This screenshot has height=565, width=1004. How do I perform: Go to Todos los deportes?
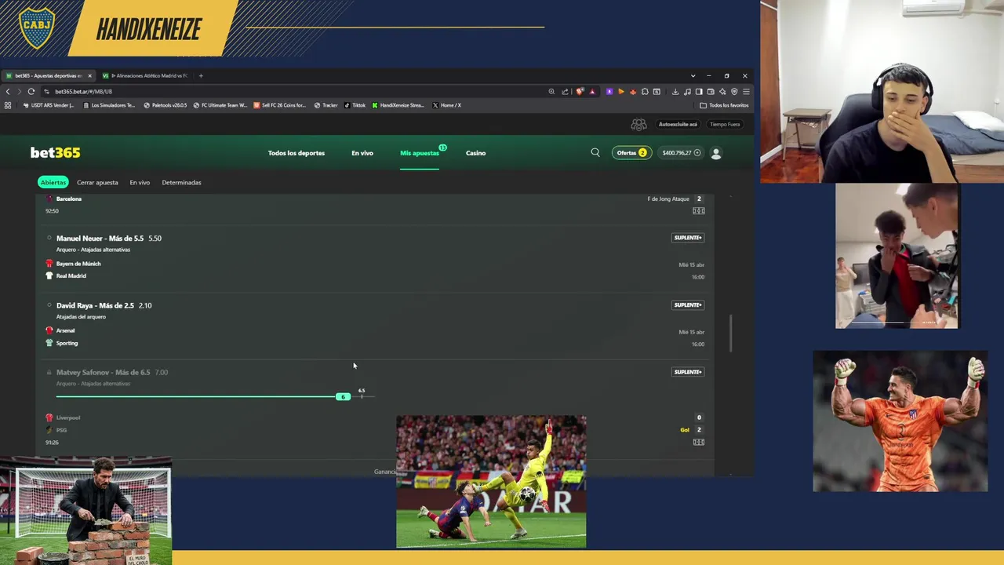296,153
